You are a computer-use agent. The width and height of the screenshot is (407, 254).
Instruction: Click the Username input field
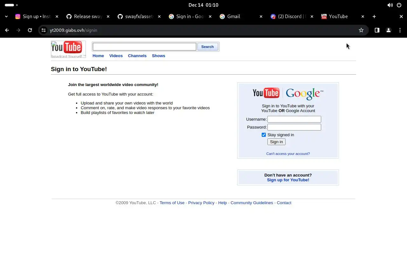pyautogui.click(x=294, y=119)
